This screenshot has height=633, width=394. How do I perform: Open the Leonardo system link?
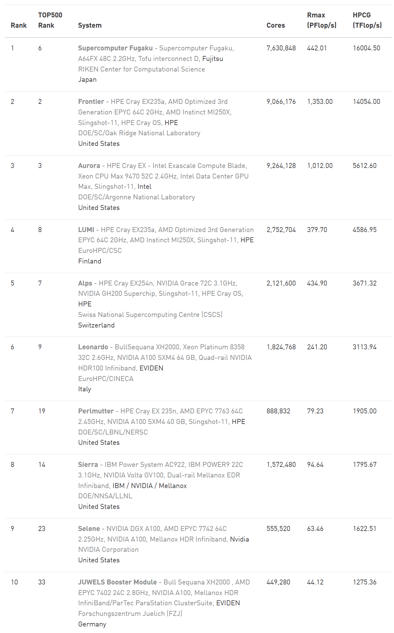pos(93,347)
